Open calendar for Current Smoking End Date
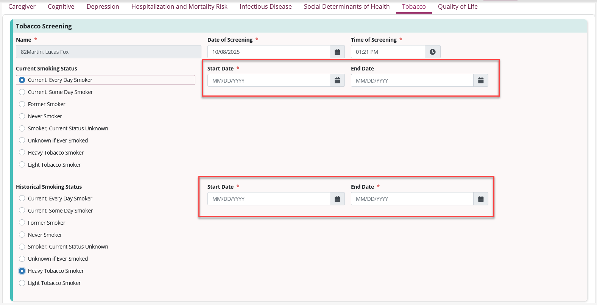Viewport: 597px width, 305px height. click(480, 80)
